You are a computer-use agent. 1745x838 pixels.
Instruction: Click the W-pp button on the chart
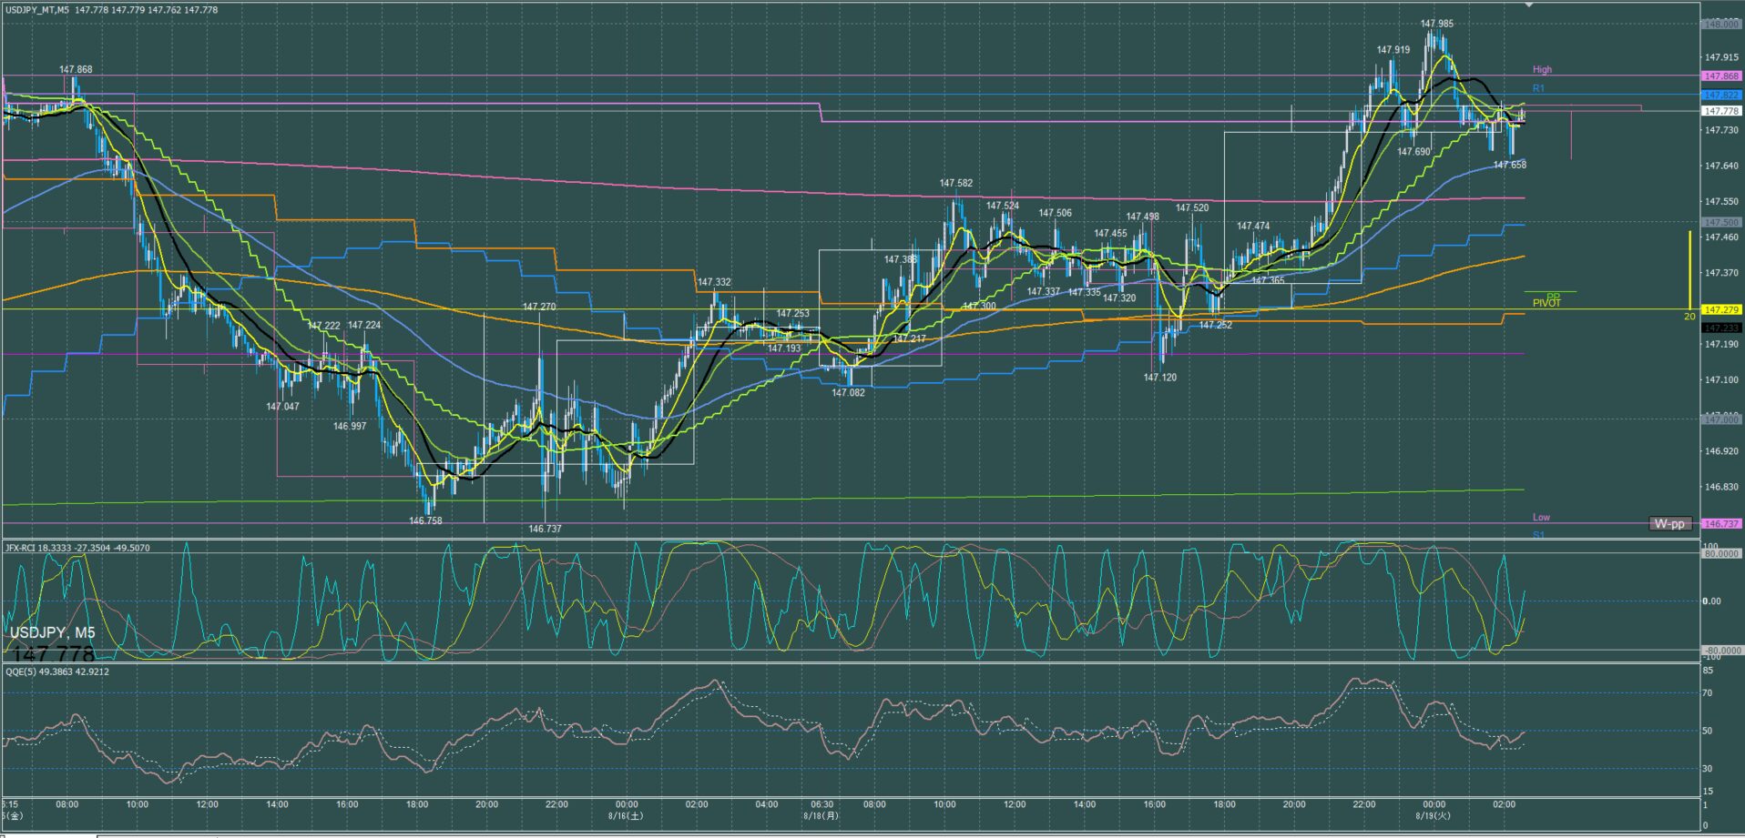pyautogui.click(x=1669, y=524)
